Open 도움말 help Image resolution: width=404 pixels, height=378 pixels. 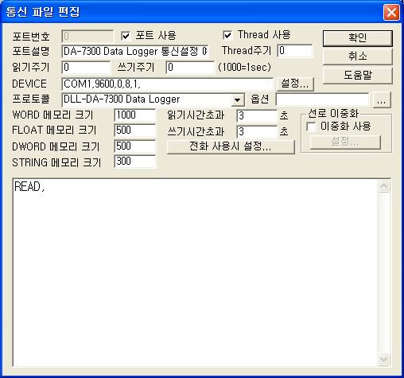coord(357,76)
